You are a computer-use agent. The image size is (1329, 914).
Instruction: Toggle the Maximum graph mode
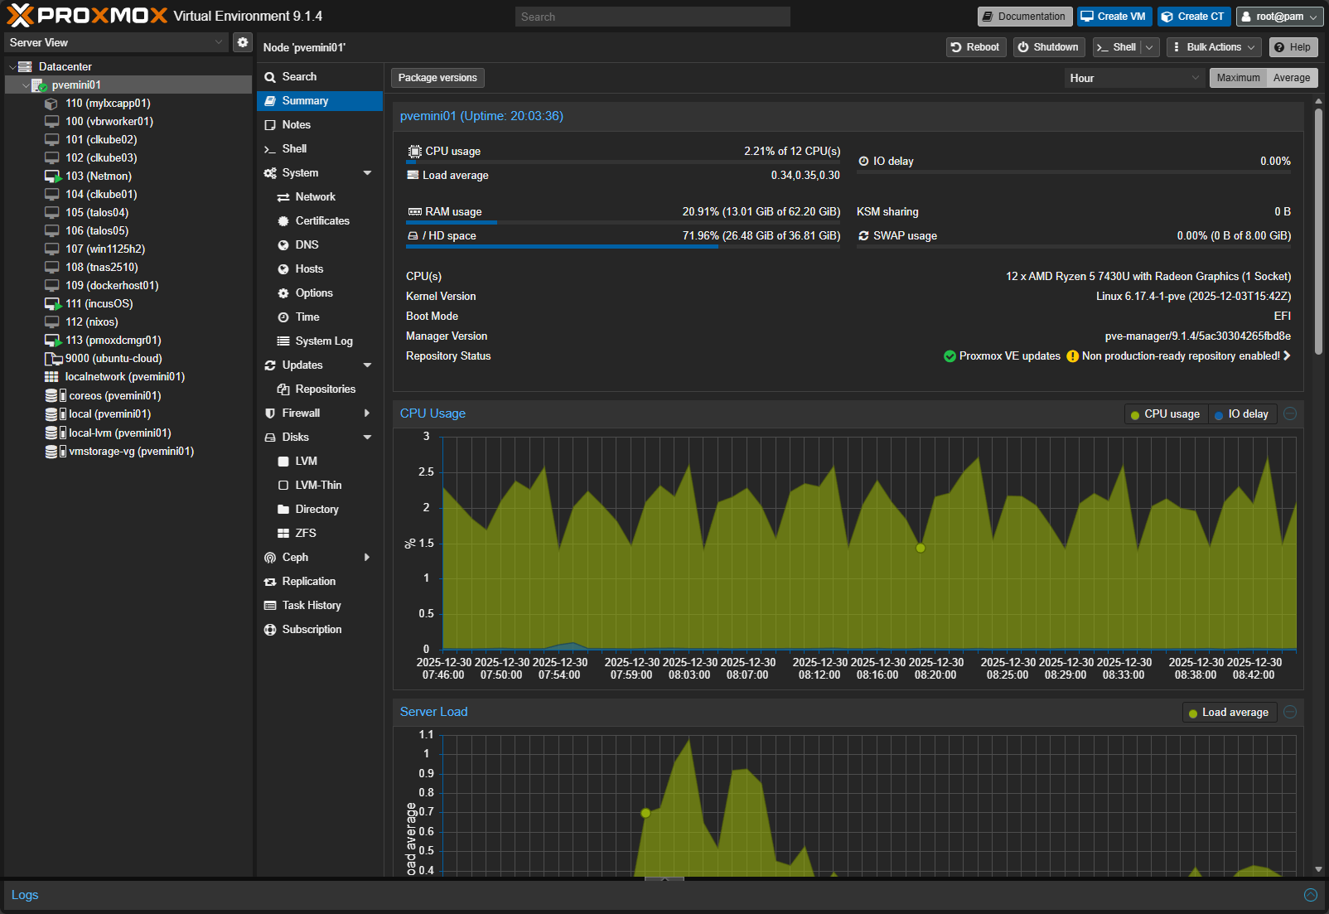1238,78
